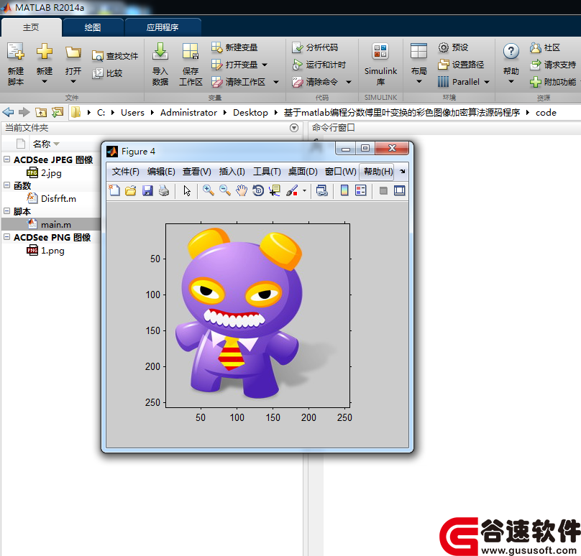The height and width of the screenshot is (556, 581).
Task: Select the Edit Plot arrow tool
Action: pyautogui.click(x=187, y=190)
